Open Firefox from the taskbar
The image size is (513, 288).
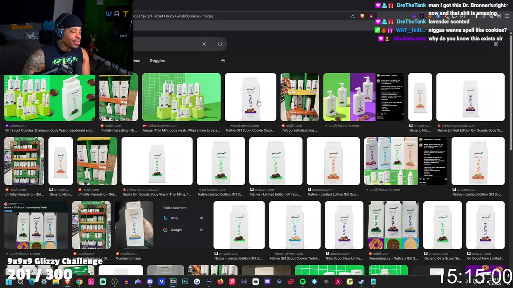click(x=220, y=282)
